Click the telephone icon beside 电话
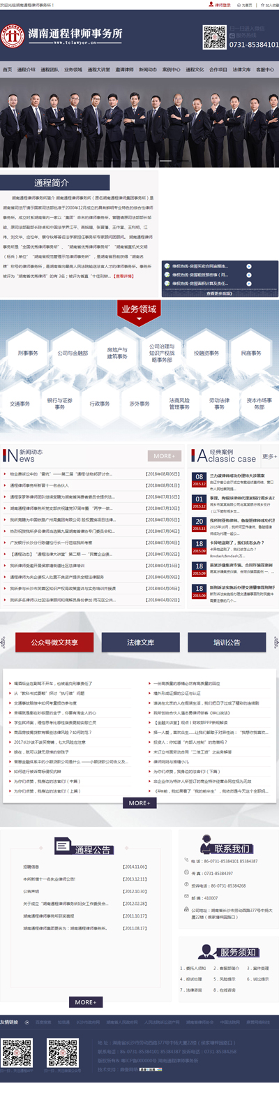 click(x=188, y=861)
